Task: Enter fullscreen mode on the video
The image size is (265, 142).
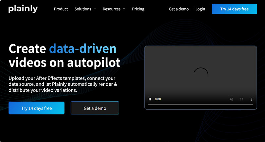Action: click(x=241, y=99)
